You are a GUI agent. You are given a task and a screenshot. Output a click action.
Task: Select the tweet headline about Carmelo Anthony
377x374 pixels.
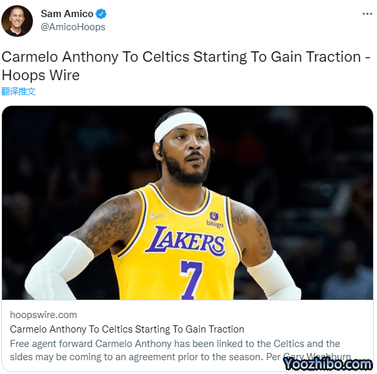click(x=186, y=66)
